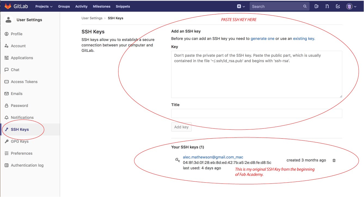Select the Chat bubble icon in sidebar
The image size is (364, 197).
tap(7, 70)
